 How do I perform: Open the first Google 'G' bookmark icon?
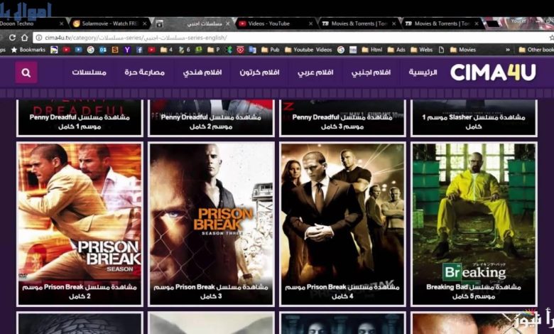(x=91, y=50)
